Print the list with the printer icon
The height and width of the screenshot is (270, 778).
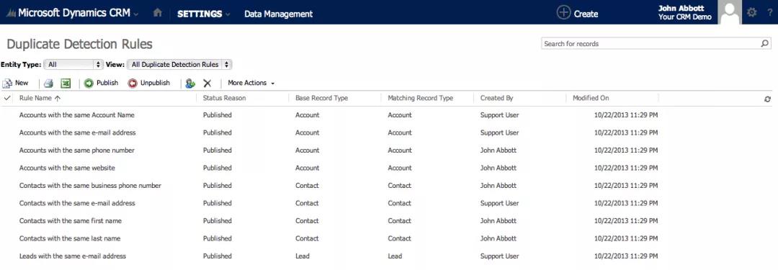[x=48, y=84]
